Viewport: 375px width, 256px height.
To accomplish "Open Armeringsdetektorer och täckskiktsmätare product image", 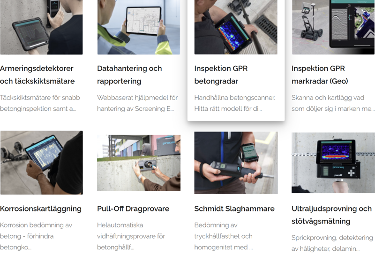I will [x=41, y=27].
